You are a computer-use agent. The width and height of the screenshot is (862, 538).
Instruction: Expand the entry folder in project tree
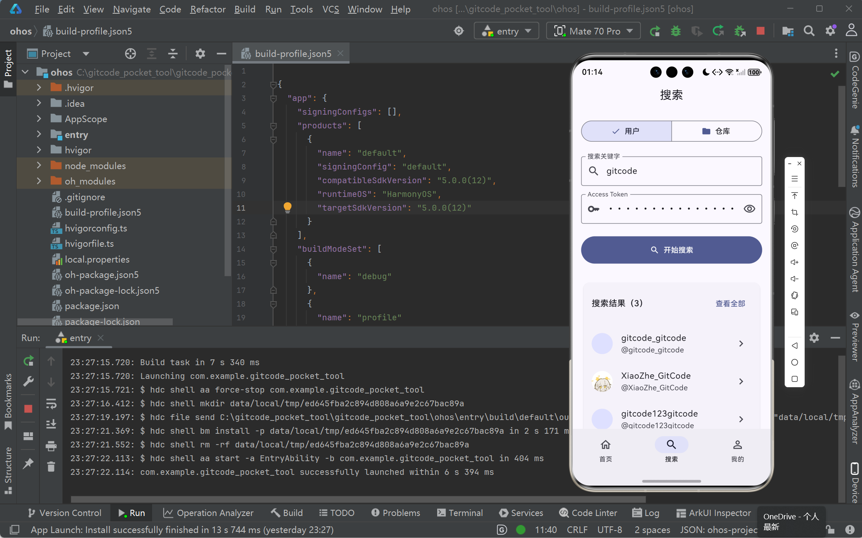(39, 135)
